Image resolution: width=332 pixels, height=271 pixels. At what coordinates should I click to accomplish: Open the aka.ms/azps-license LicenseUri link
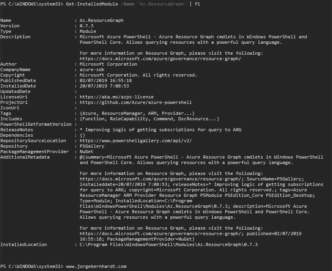[x=116, y=97]
